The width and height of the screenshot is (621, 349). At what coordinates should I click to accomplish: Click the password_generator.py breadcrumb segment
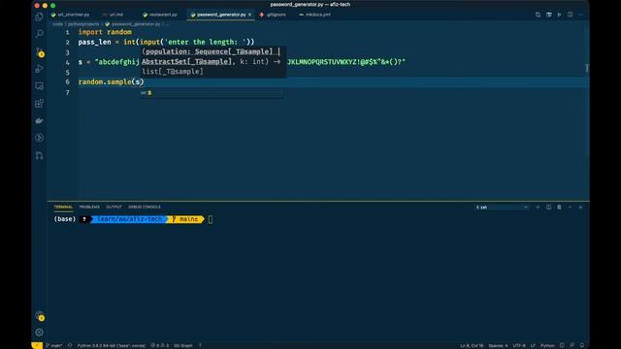(x=133, y=24)
